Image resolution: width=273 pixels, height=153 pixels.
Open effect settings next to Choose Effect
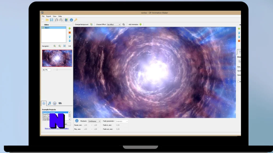click(124, 24)
